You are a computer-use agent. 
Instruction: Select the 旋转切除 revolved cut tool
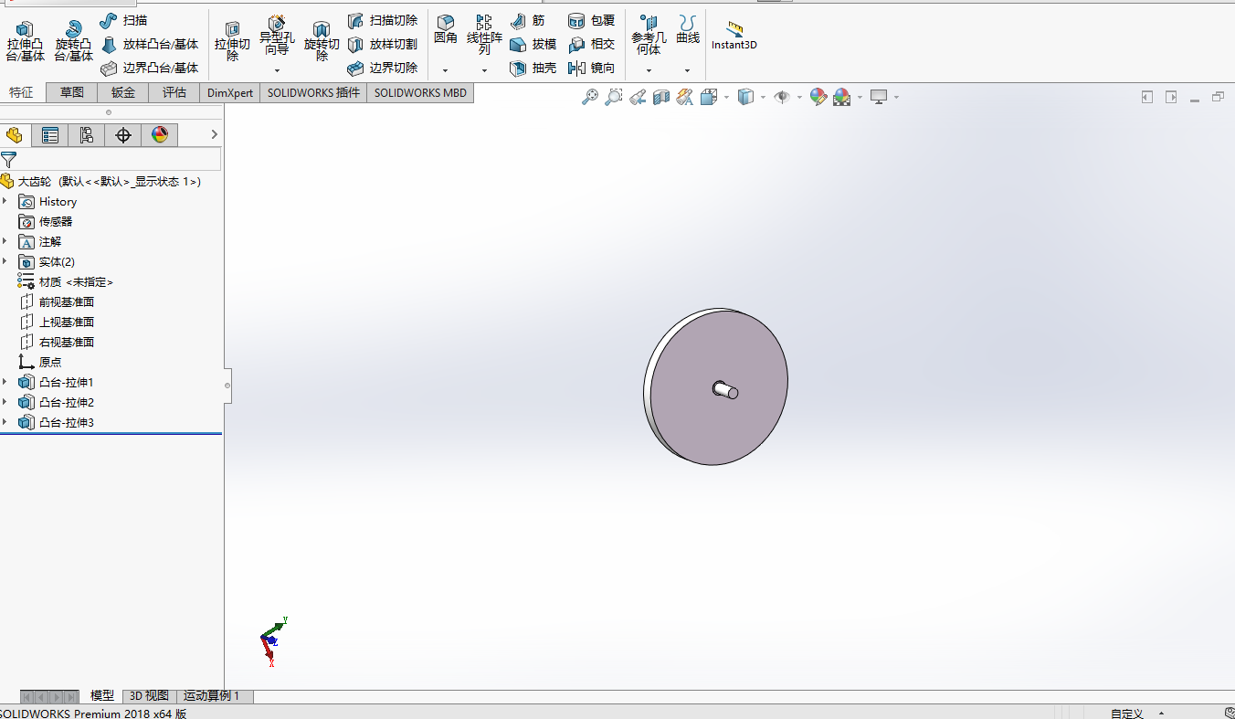coord(322,42)
